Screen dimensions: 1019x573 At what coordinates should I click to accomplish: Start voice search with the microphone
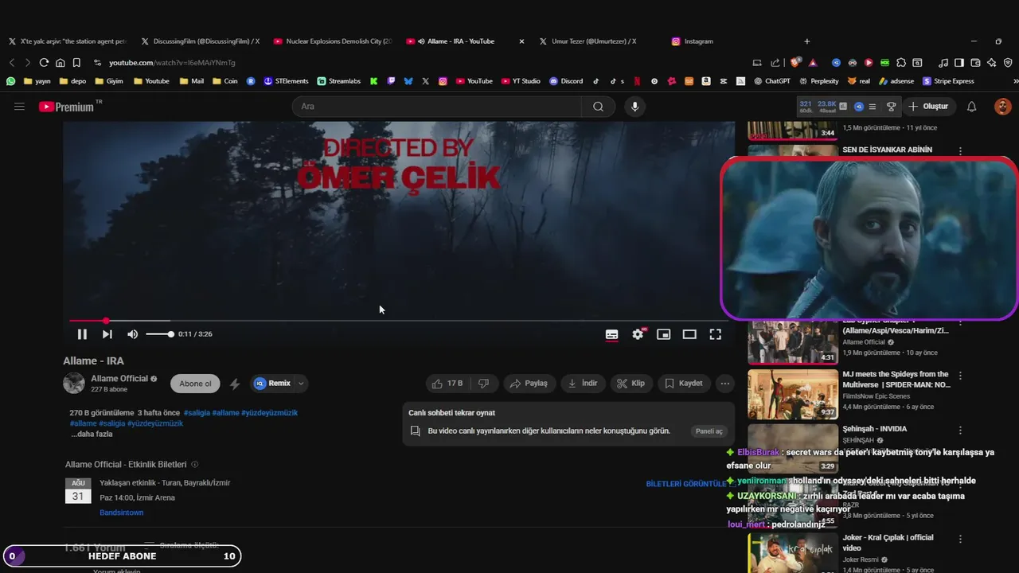[634, 107]
